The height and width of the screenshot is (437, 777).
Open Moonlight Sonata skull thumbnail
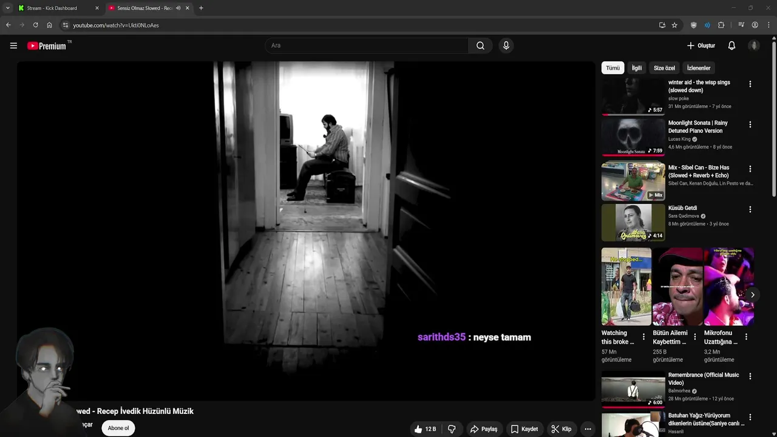coord(633,137)
